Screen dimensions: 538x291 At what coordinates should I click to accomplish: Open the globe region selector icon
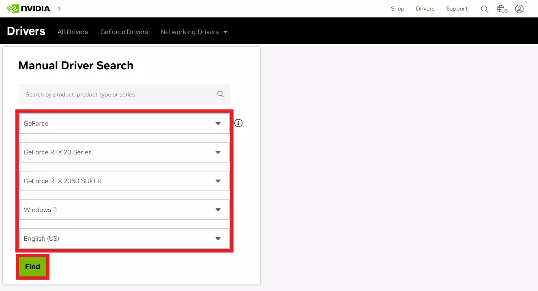click(x=502, y=9)
